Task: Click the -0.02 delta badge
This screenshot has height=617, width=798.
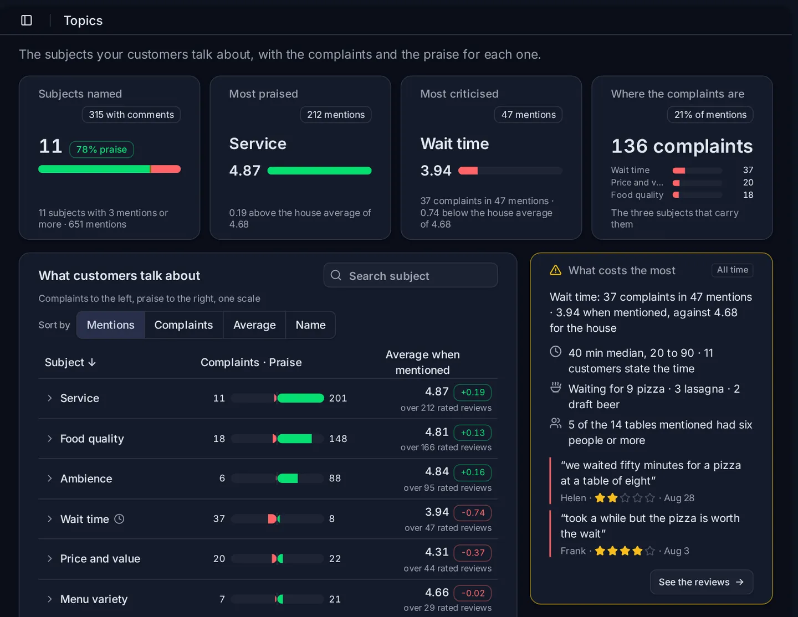Action: click(473, 593)
